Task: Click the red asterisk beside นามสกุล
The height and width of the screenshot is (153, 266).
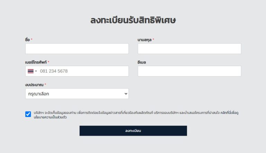Action: tap(153, 39)
